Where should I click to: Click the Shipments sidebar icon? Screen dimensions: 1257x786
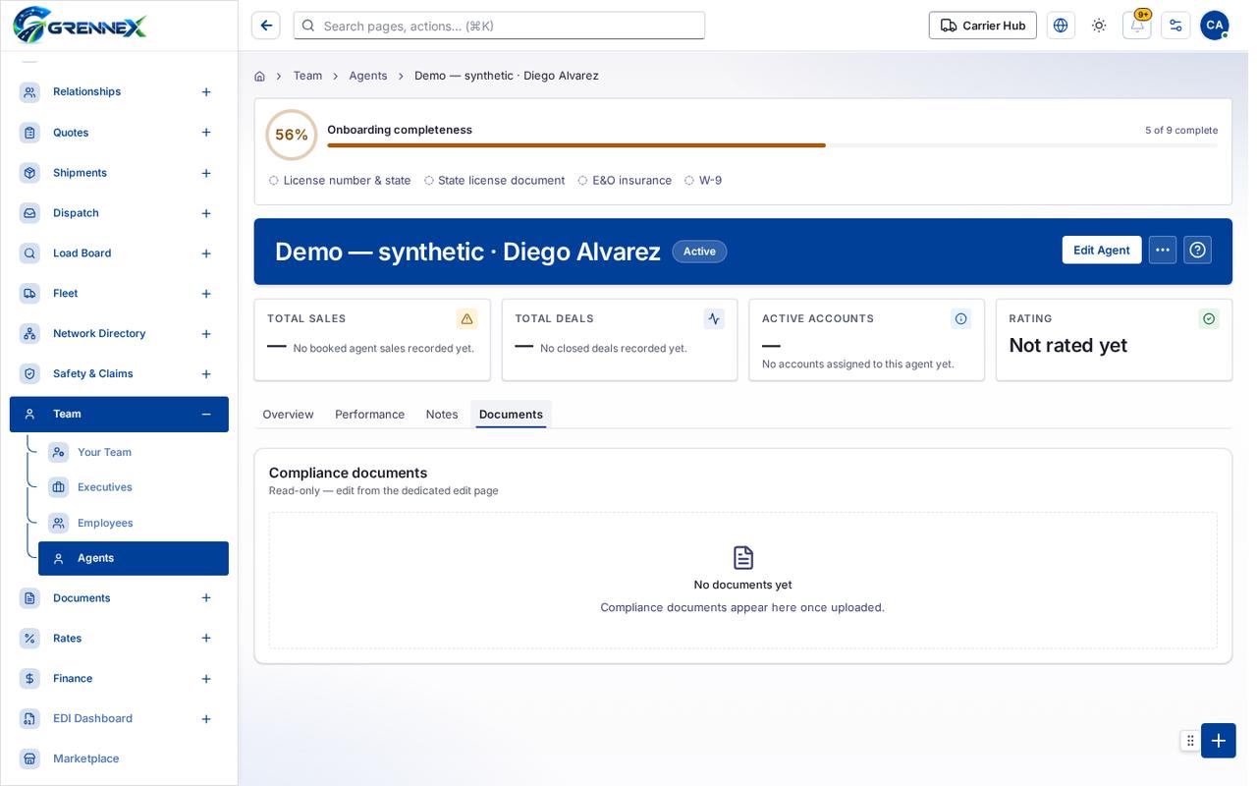pos(29,172)
